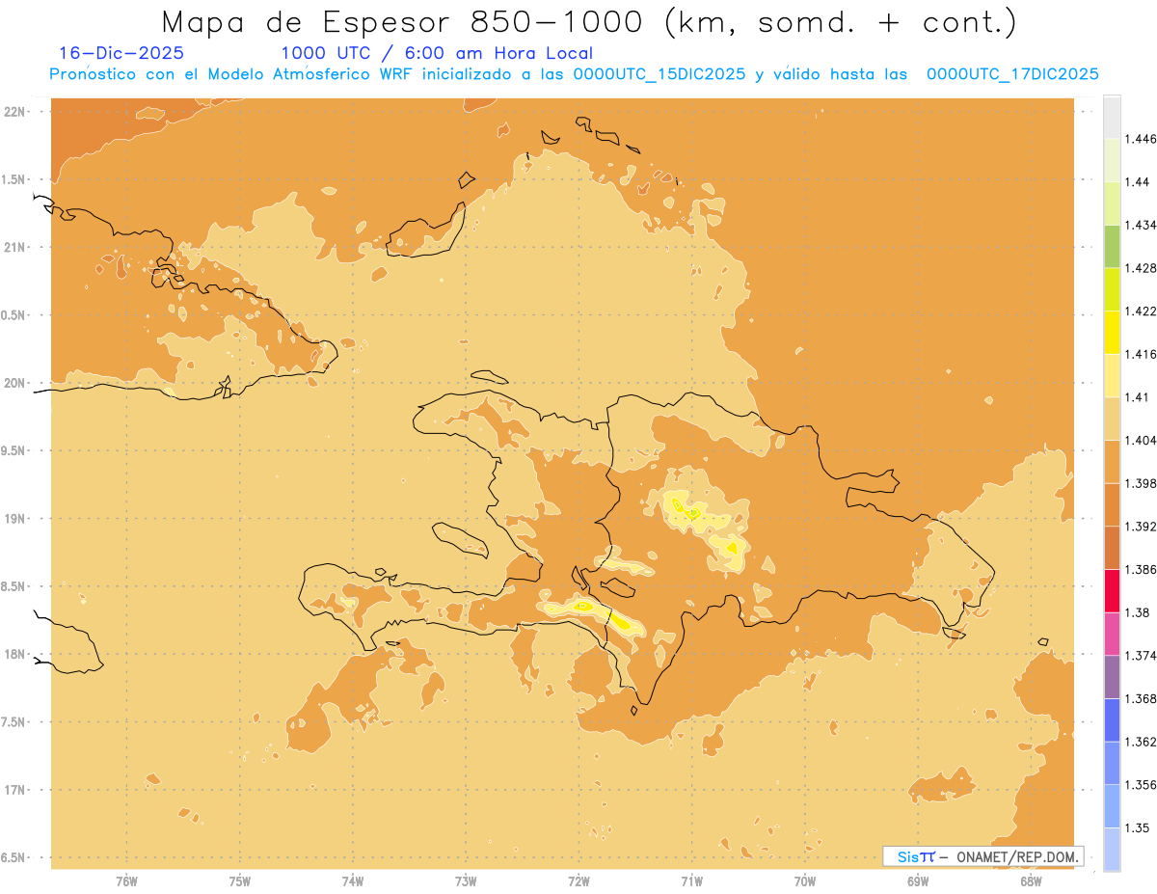Click the legend value 1.434

(1141, 225)
